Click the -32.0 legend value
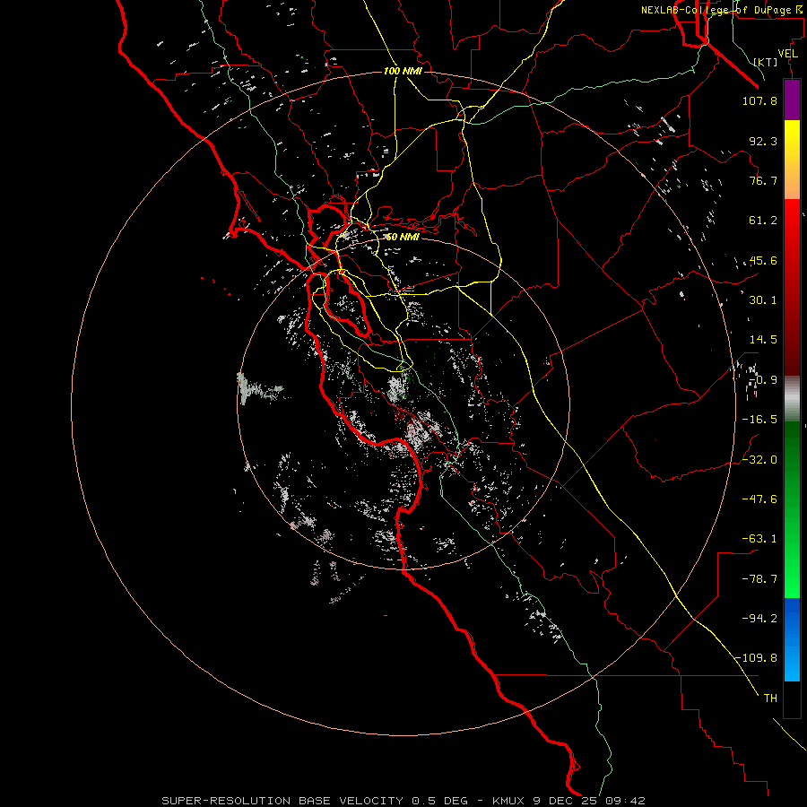This screenshot has width=807, height=807. pyautogui.click(x=759, y=460)
